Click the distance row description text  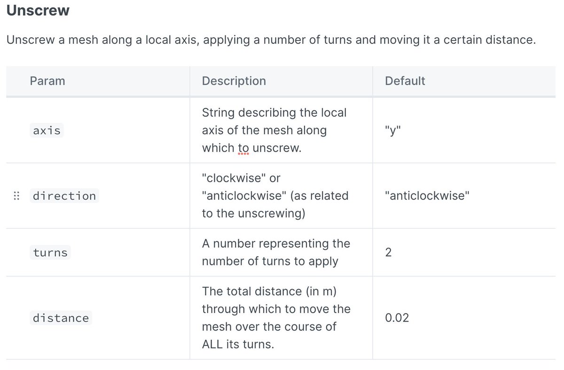click(276, 318)
